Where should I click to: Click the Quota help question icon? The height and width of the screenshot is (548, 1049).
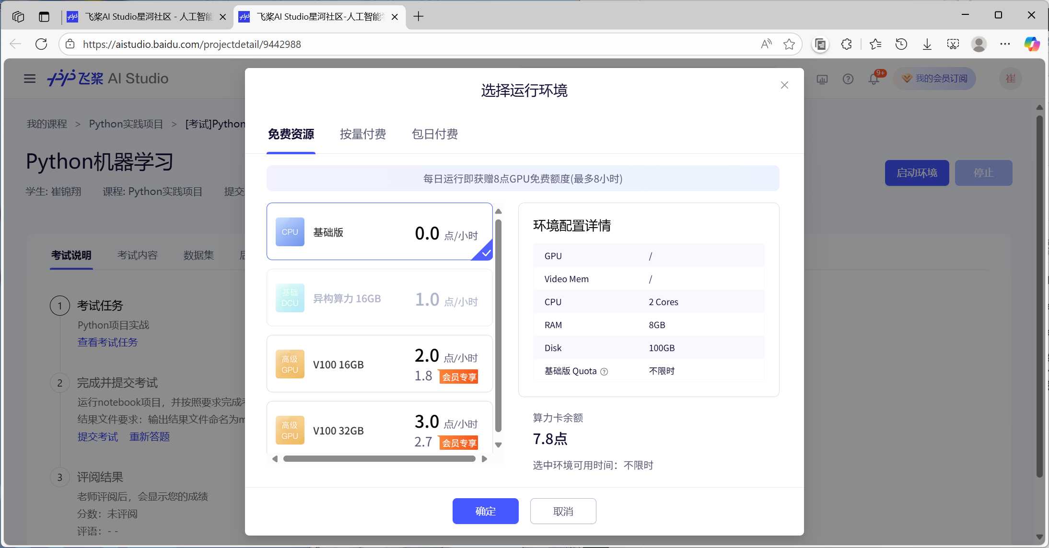[x=604, y=372]
